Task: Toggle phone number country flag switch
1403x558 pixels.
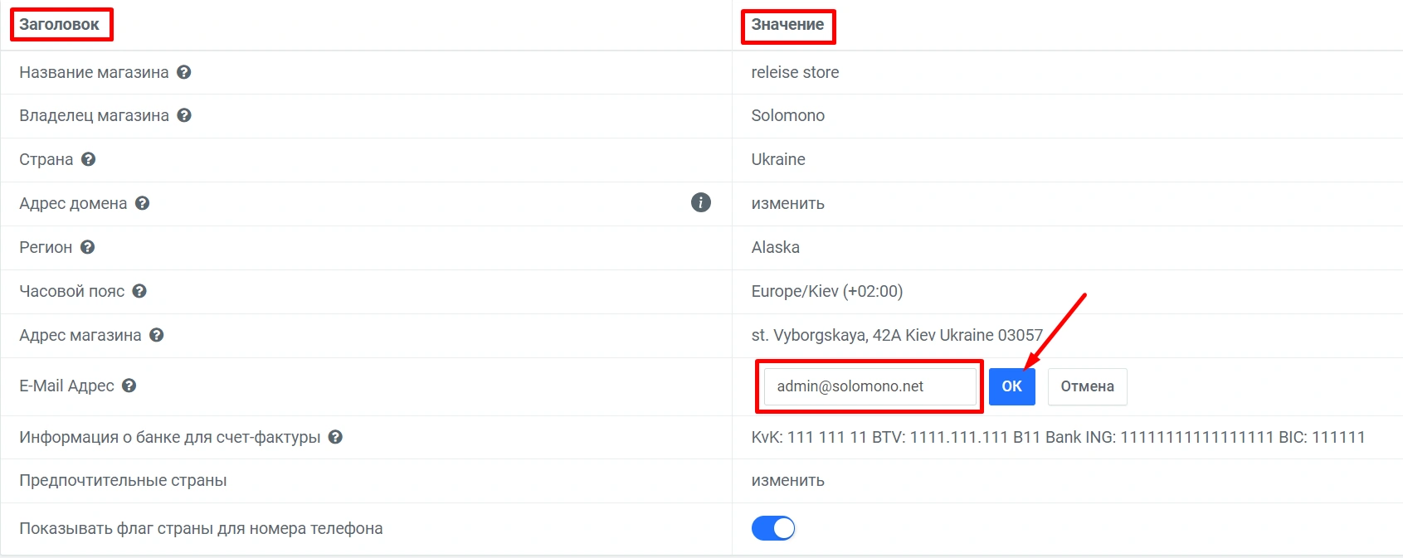Action: [773, 528]
